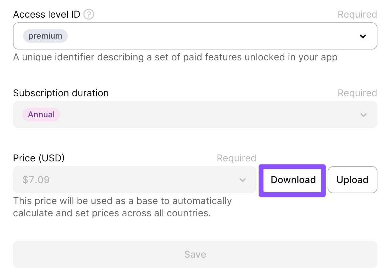
Task: Click the Save button
Action: pos(195,254)
